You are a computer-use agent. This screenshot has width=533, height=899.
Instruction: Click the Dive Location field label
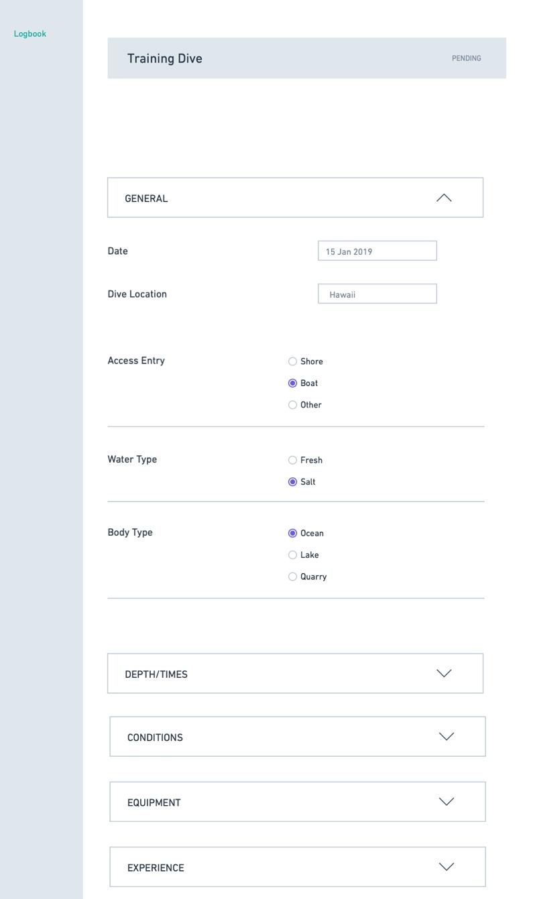pos(137,294)
